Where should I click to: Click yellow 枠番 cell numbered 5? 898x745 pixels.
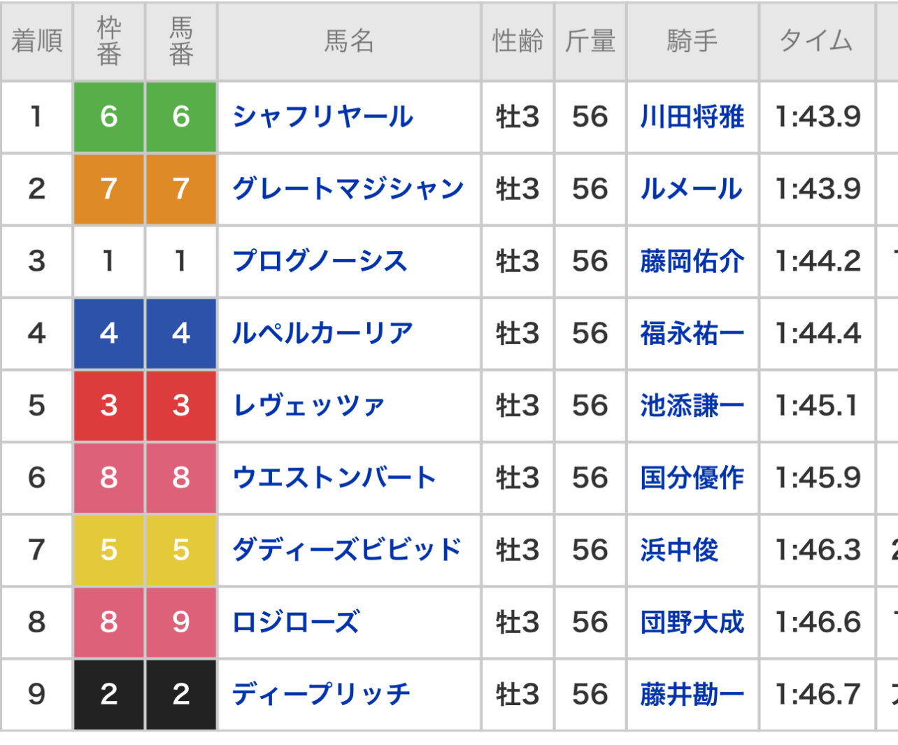pyautogui.click(x=108, y=550)
